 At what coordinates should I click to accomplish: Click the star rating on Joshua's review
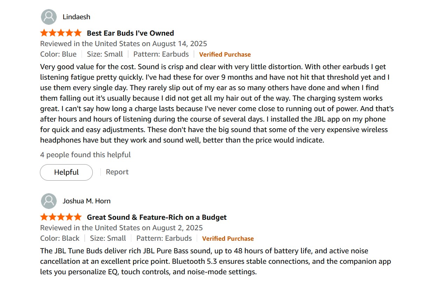[61, 217]
